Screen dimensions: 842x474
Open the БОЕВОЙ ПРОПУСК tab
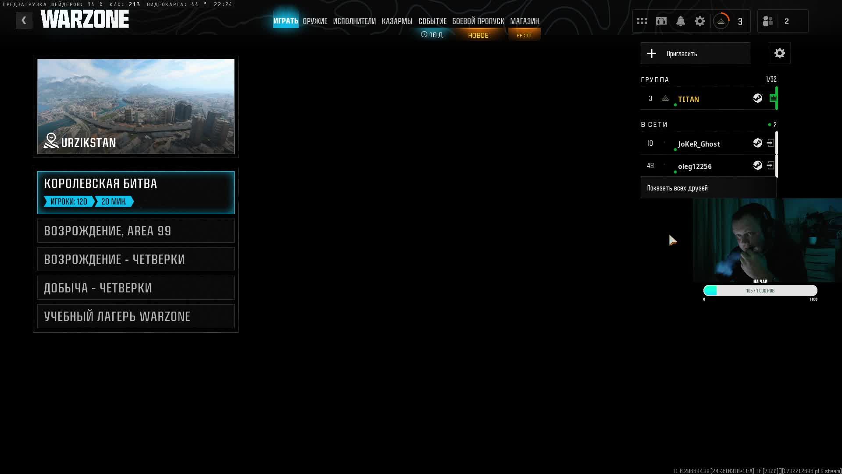pyautogui.click(x=478, y=21)
